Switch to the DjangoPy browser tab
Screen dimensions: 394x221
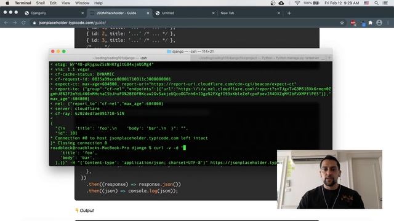(54, 13)
